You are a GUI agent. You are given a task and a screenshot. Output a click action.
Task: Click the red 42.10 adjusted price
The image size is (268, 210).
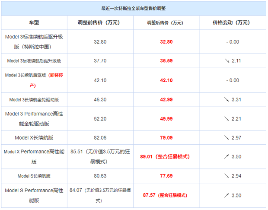click(x=166, y=80)
